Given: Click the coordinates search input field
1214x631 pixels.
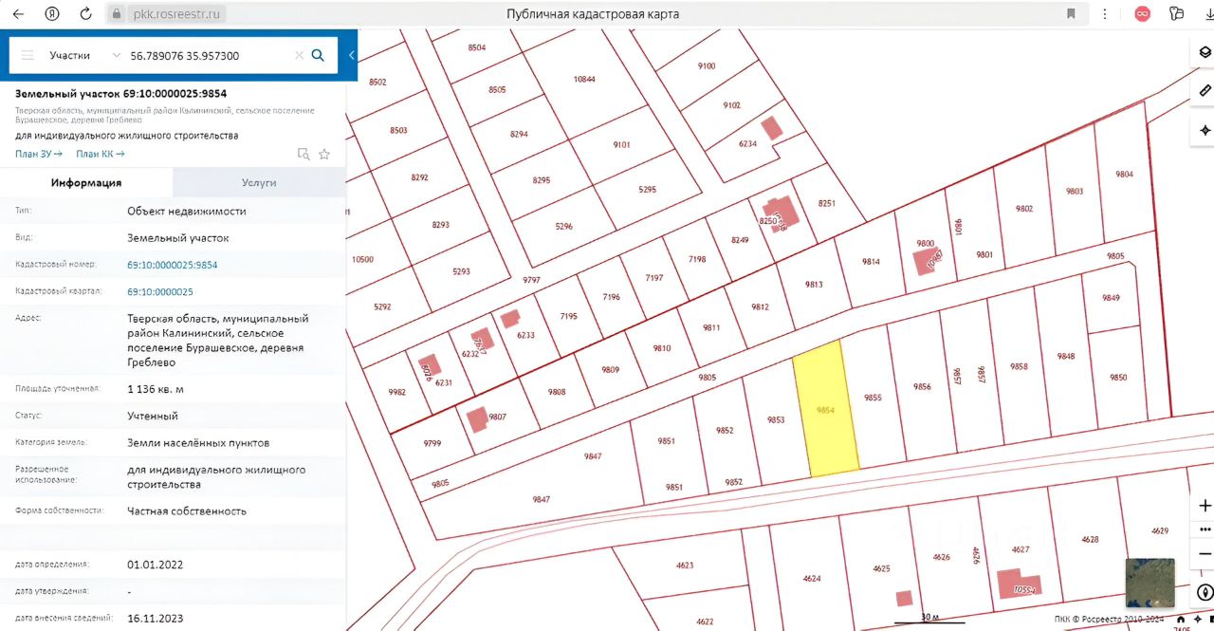Looking at the screenshot, I should point(209,55).
